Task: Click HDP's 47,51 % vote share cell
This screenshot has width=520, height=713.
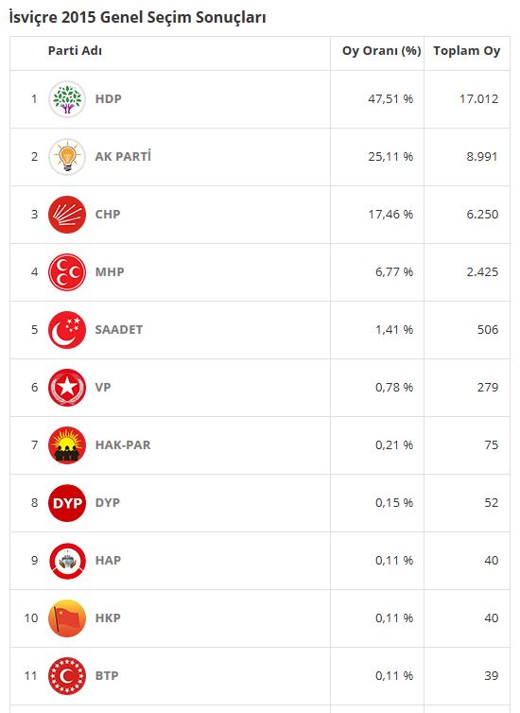Action: (390, 99)
